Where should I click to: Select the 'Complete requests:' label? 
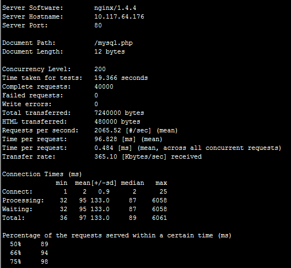click(x=36, y=87)
